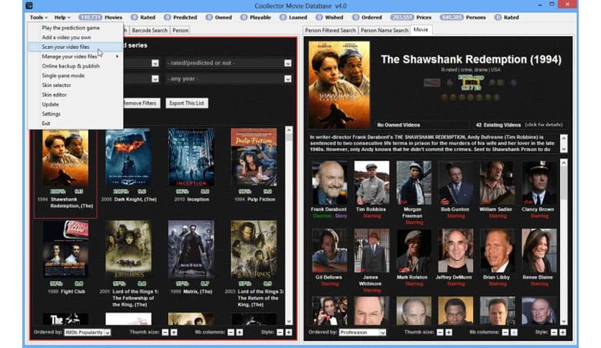Toggle the Loaned filter circle

(x=283, y=17)
